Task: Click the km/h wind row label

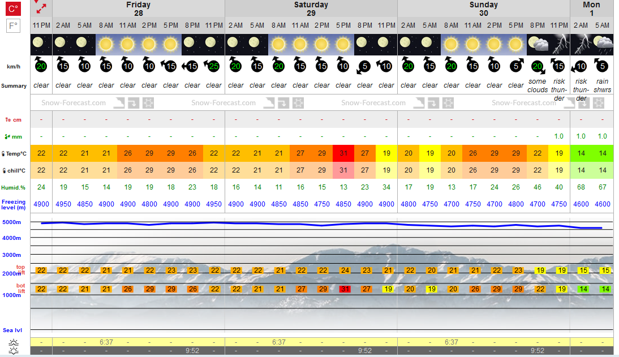Action: point(14,66)
